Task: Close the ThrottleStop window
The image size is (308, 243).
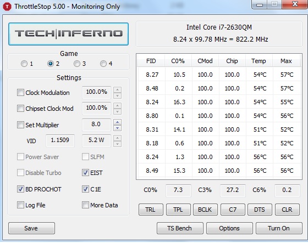Action: (x=295, y=4)
